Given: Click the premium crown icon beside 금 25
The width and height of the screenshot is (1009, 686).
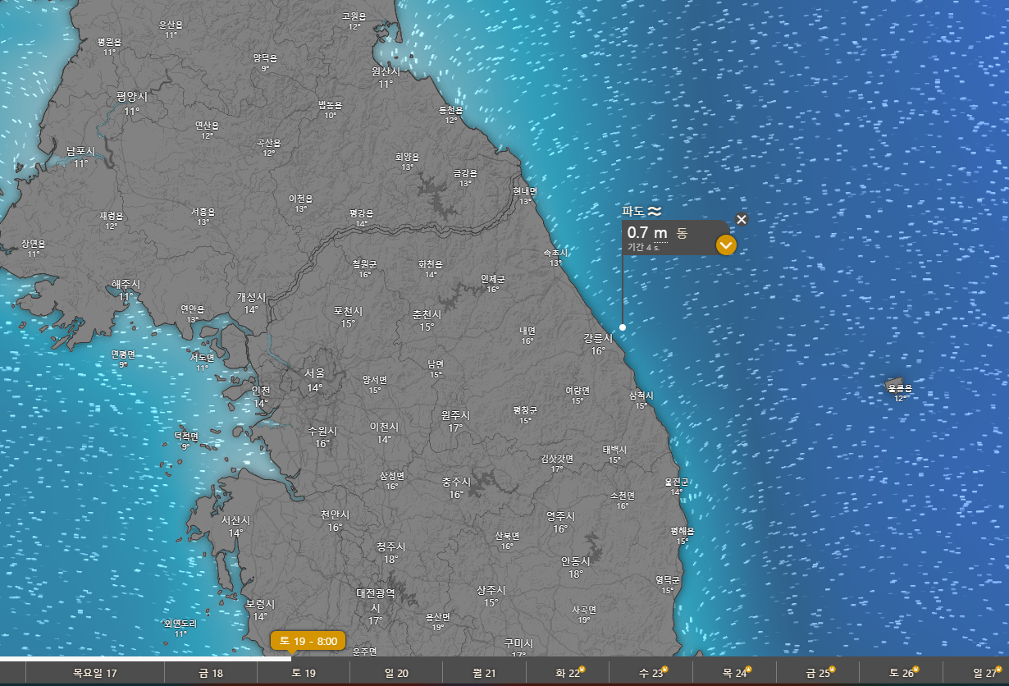Looking at the screenshot, I should [x=831, y=670].
